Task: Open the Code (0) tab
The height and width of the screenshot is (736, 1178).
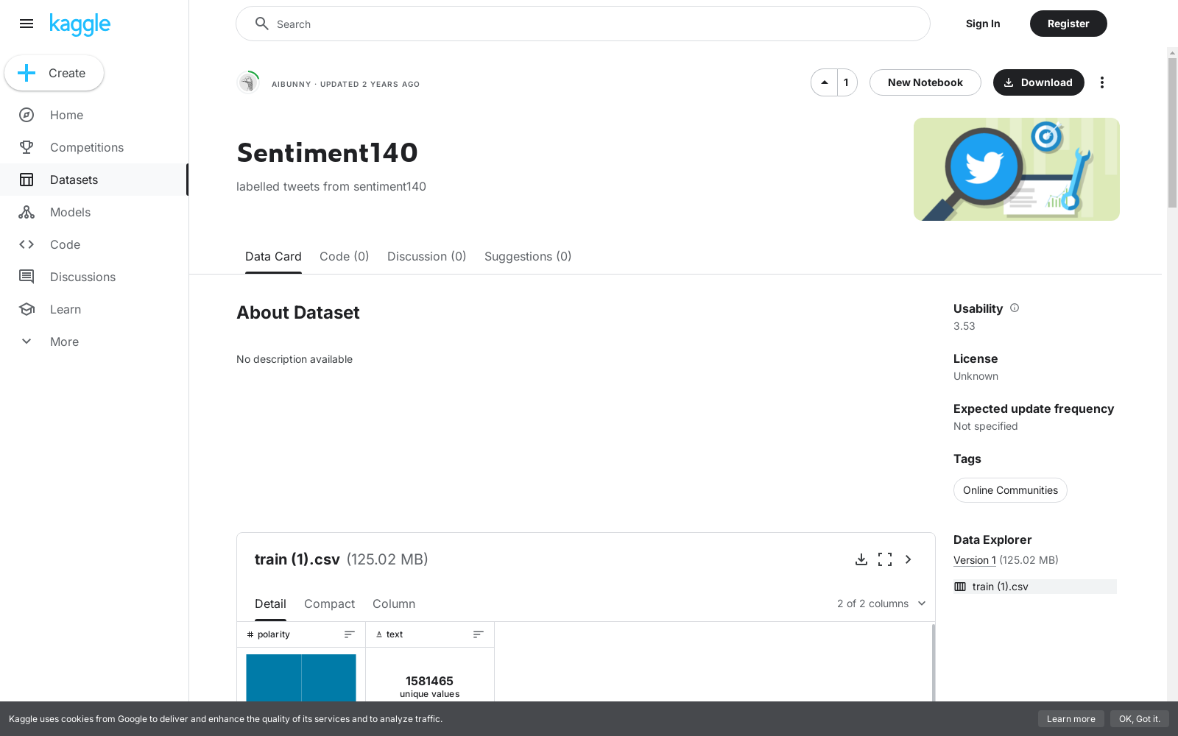Action: tap(344, 256)
